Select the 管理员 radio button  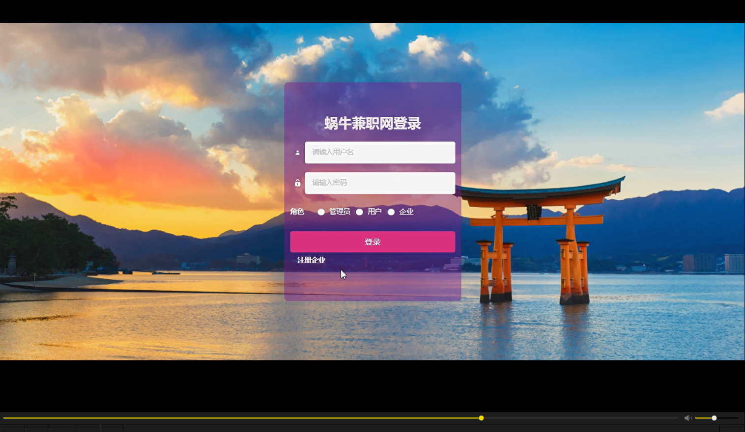(321, 212)
